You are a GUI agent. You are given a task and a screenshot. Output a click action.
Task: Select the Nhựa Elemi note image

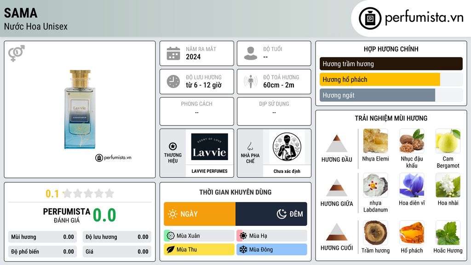[375, 141]
